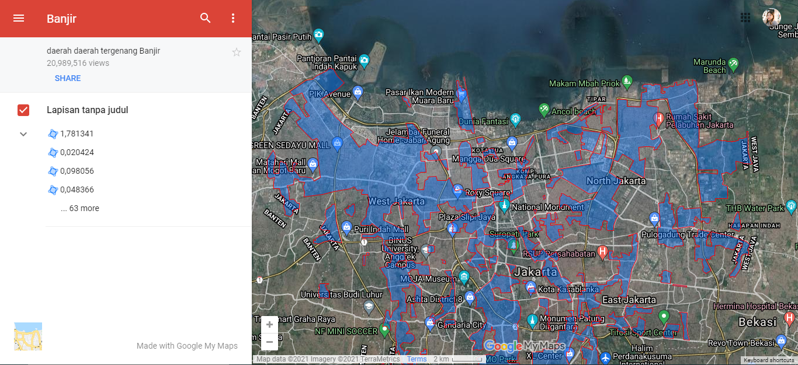Click the 'Lapisan tanpa judul' layer title

88,110
